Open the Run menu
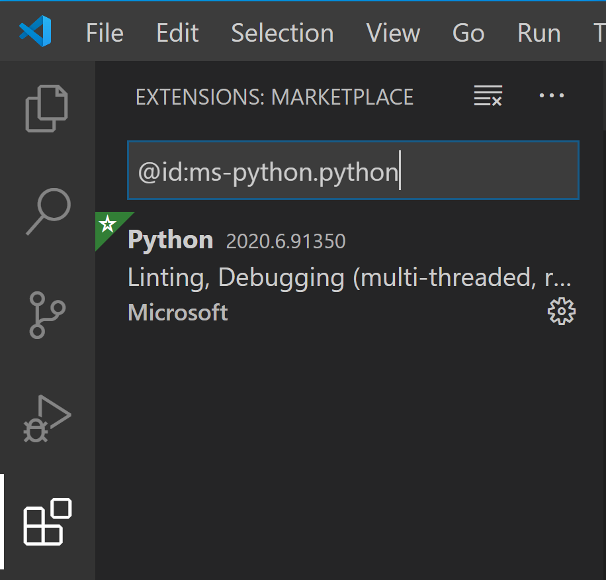This screenshot has width=606, height=580. [x=539, y=33]
